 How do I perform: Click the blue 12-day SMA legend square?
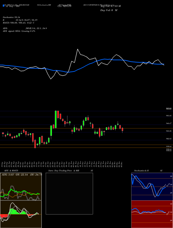pos(4,6)
